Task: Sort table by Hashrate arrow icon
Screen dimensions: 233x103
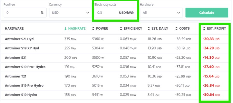Action: pos(65,29)
